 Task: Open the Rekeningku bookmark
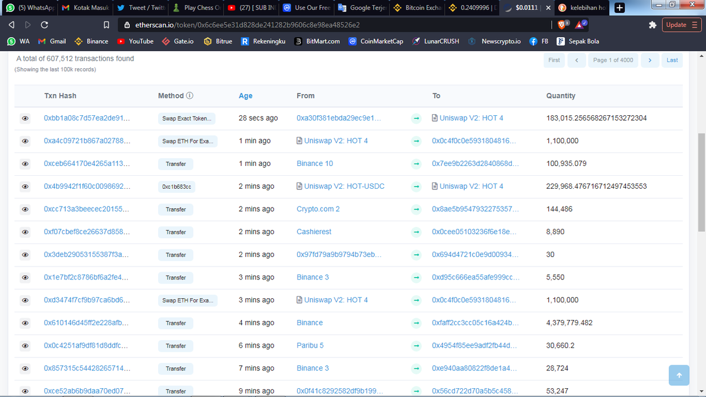click(263, 41)
